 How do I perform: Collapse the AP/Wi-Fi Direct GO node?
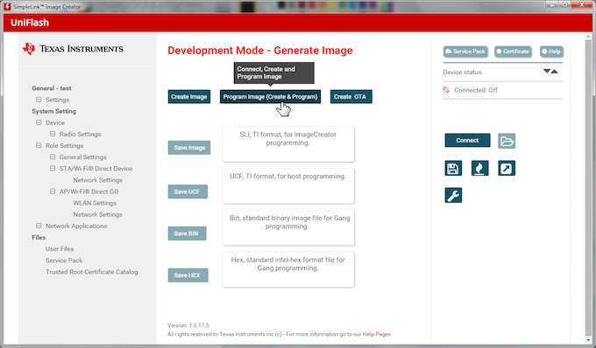[x=53, y=191]
